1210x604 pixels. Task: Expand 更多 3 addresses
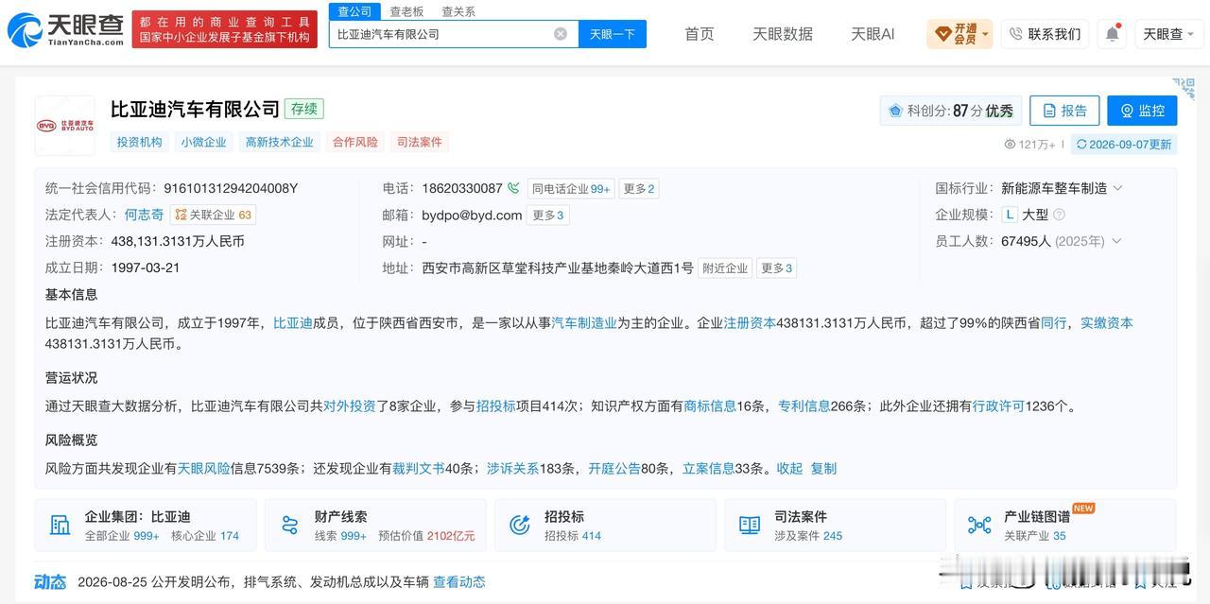tap(776, 267)
